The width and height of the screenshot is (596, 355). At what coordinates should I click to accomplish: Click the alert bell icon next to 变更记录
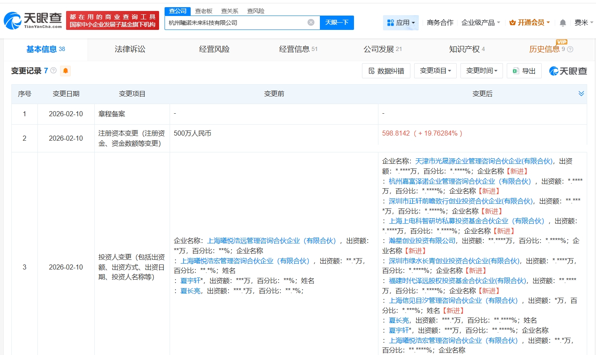(x=65, y=71)
